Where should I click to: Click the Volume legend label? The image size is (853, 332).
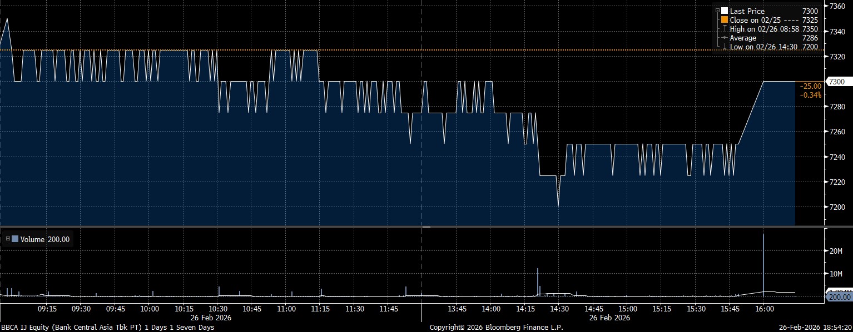(x=32, y=239)
